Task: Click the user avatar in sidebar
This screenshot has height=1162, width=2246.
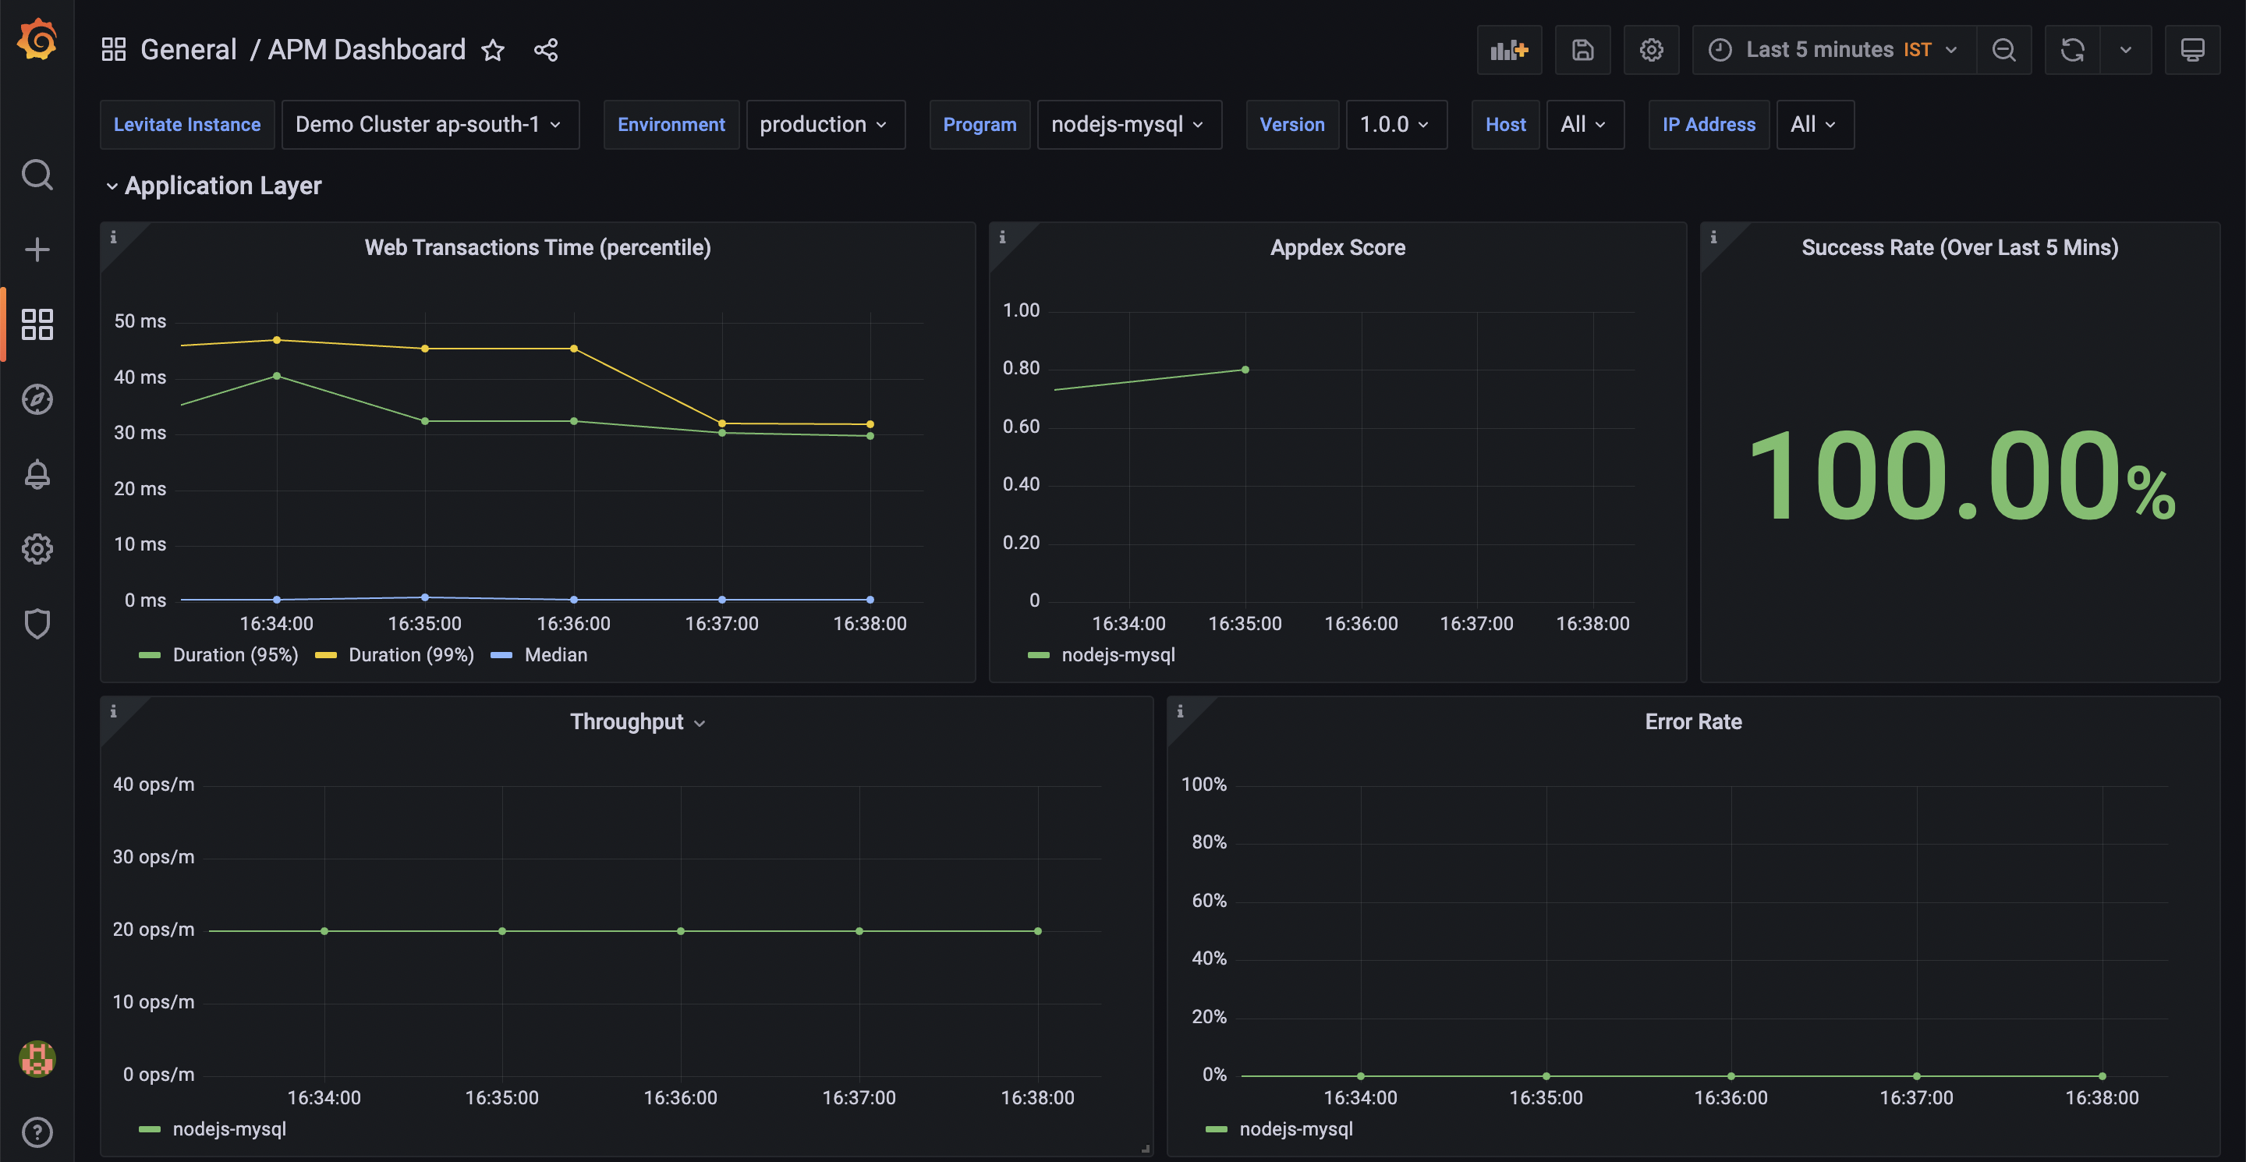Action: [x=37, y=1058]
